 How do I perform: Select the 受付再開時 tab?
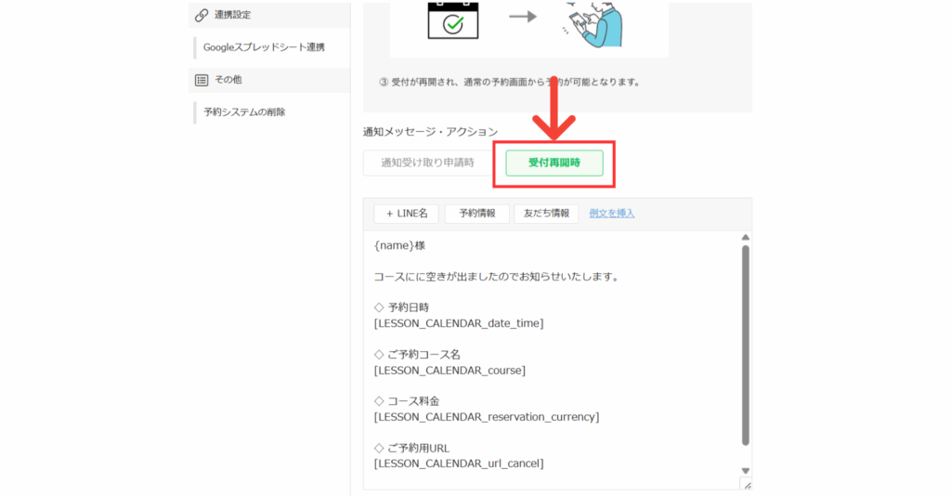pos(554,163)
